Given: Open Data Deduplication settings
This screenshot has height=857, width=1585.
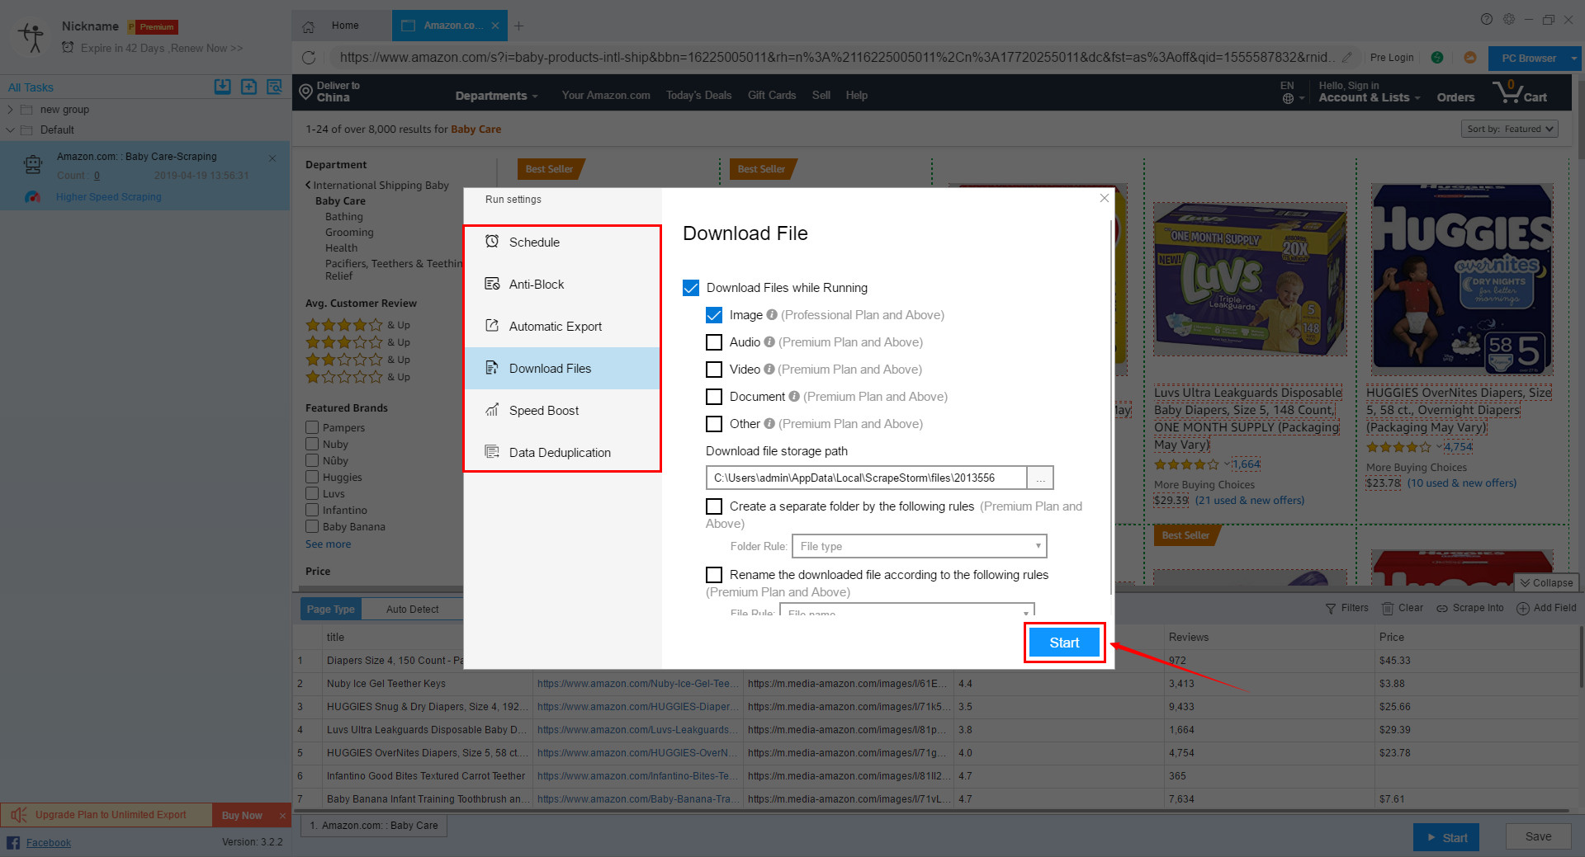Looking at the screenshot, I should click(562, 452).
